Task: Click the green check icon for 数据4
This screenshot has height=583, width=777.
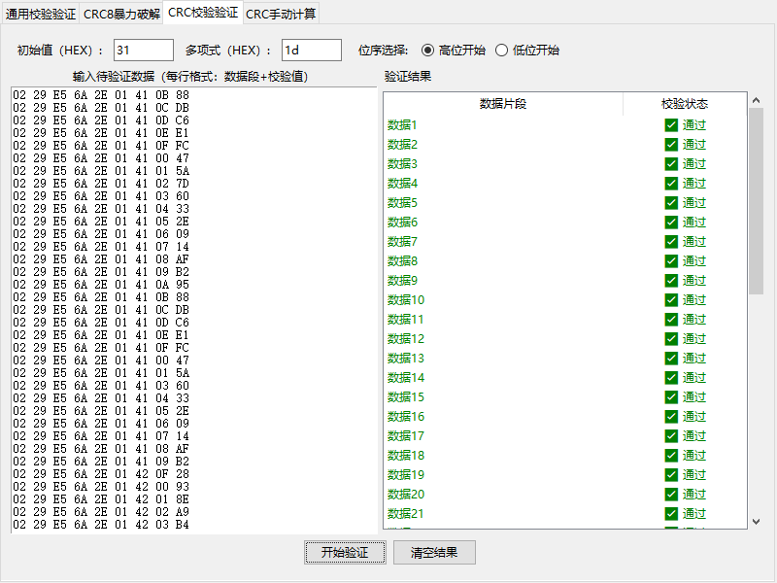Action: [671, 184]
